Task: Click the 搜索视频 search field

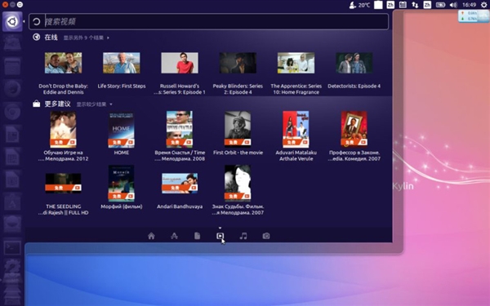Action: click(209, 21)
